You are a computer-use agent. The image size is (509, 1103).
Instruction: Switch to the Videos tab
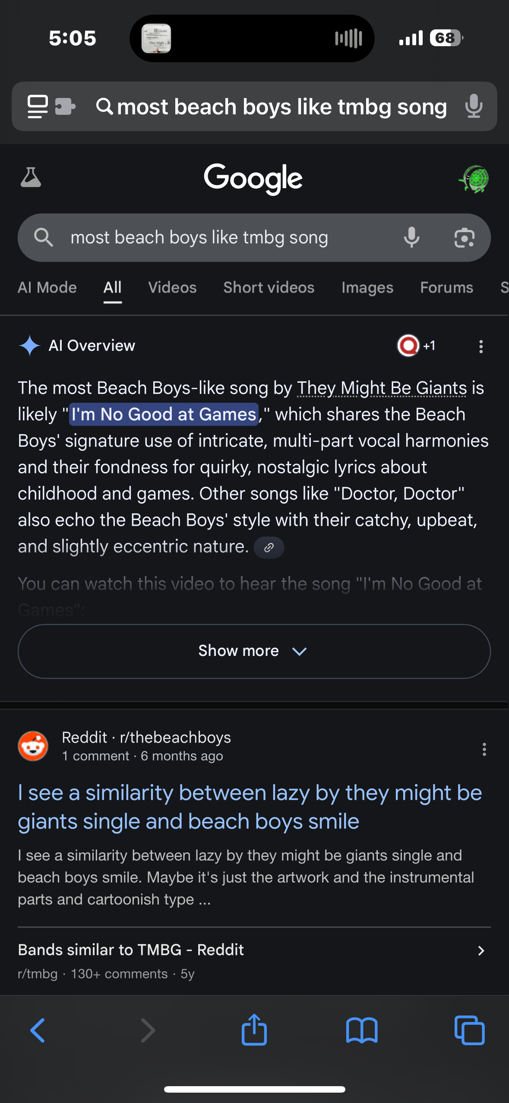172,287
